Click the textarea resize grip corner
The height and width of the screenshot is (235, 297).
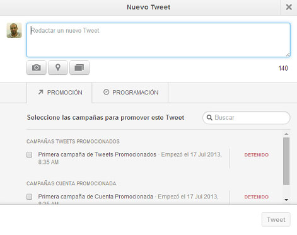tap(288, 55)
